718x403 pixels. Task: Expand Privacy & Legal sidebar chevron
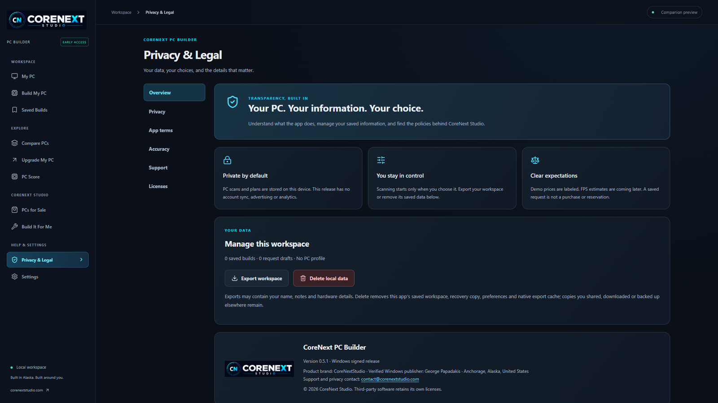point(81,260)
